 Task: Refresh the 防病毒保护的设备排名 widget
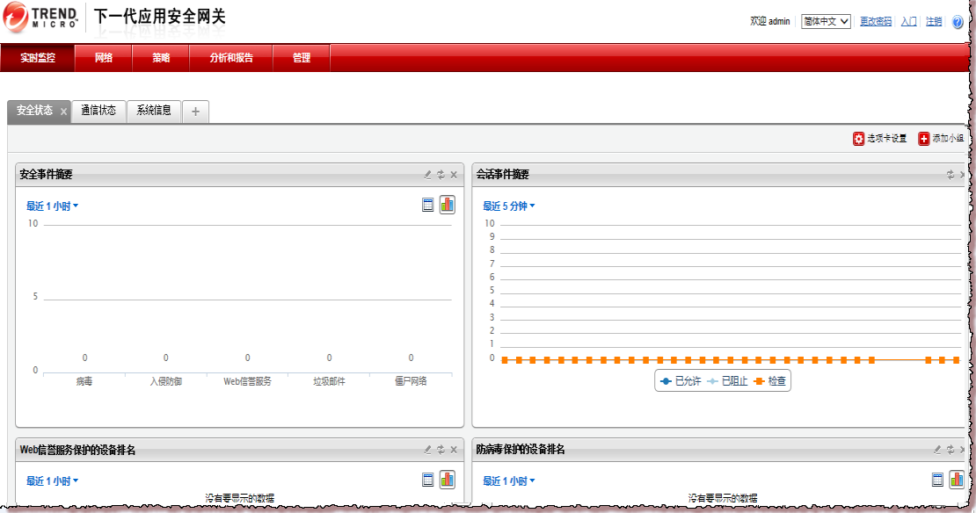pos(951,450)
